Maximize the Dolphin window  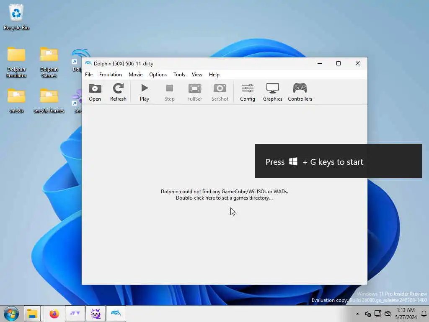coord(339,64)
